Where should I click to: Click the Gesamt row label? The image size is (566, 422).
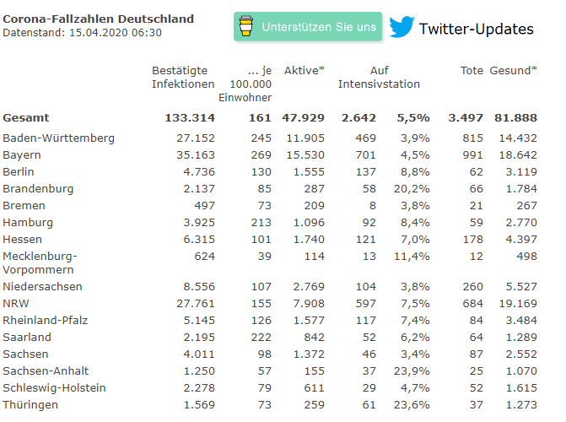25,118
